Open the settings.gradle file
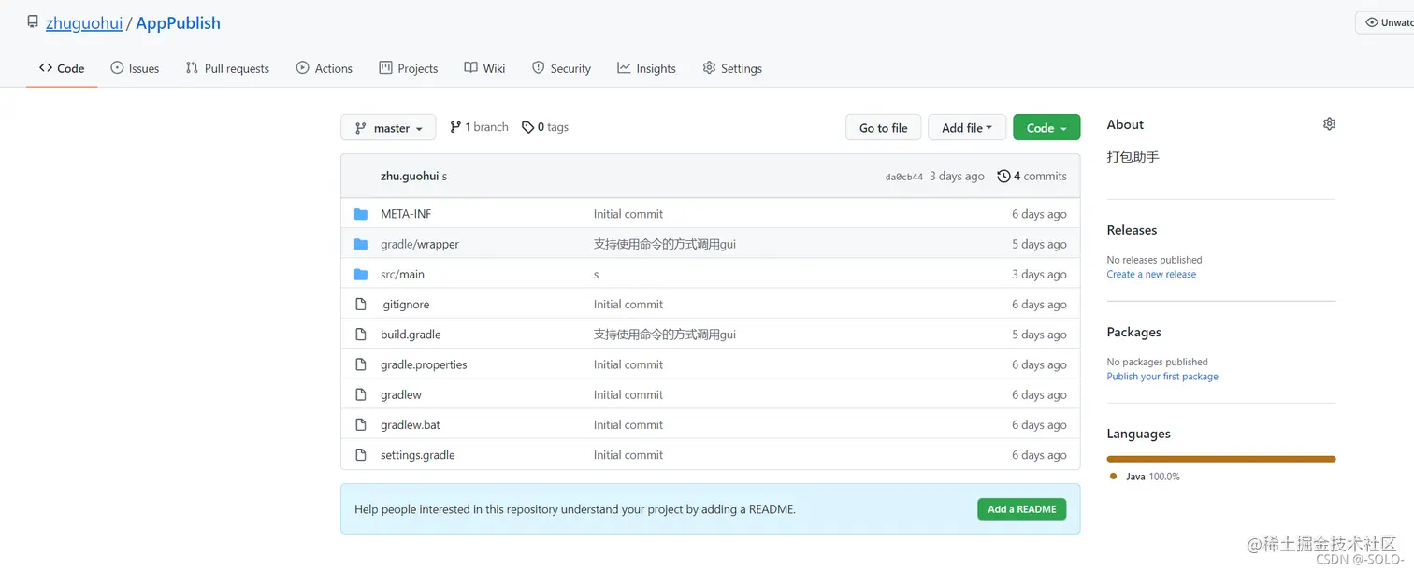The image size is (1414, 571). pyautogui.click(x=418, y=455)
